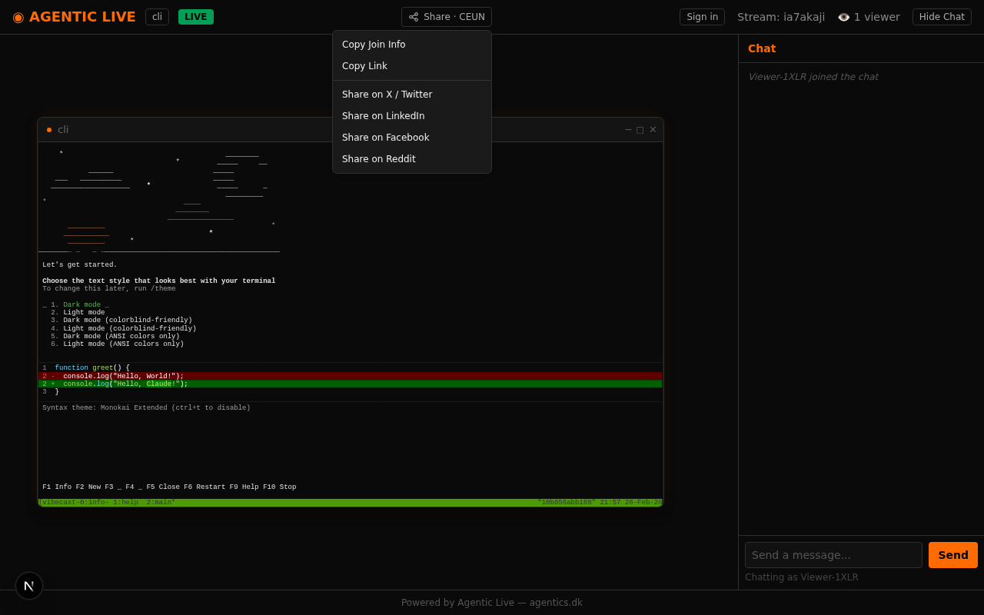
Task: Click the eye viewer count icon
Action: pos(843,17)
